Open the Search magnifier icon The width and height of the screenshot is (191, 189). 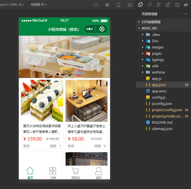(x=150, y=5)
